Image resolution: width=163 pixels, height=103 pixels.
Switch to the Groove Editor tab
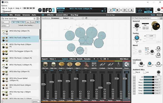pyautogui.click(x=62, y=15)
